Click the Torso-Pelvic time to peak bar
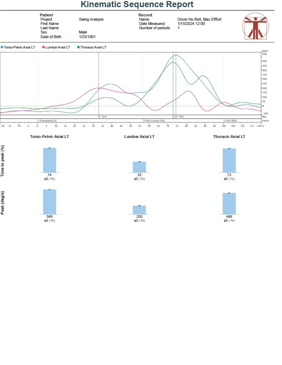The width and height of the screenshot is (282, 365). click(50, 160)
